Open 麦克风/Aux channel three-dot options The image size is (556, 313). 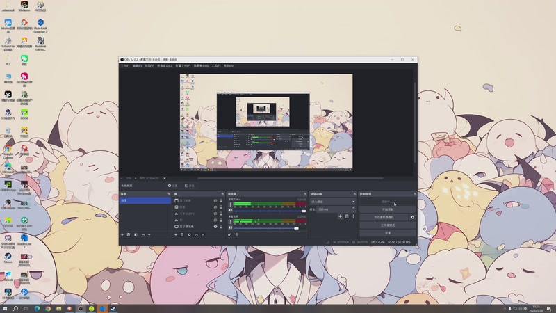230,204
